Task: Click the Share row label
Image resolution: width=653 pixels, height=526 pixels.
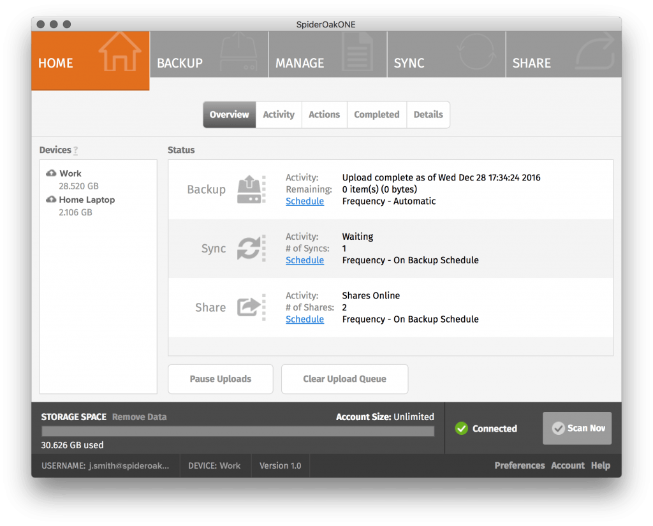Action: [210, 308]
